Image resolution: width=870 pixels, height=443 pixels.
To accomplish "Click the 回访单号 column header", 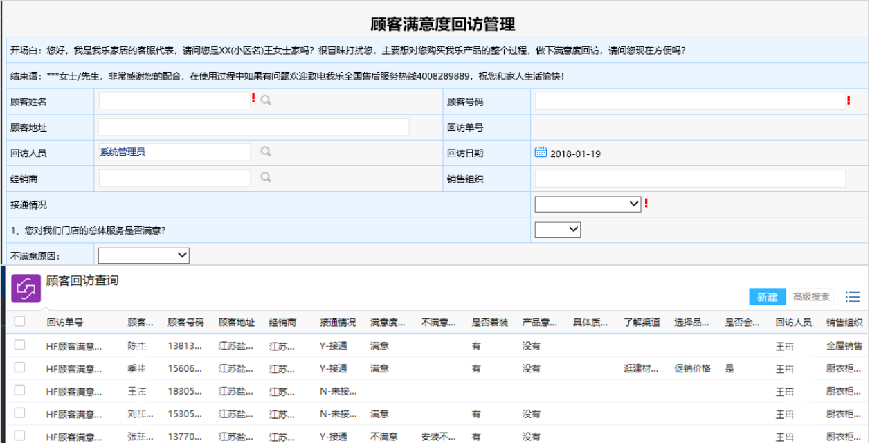I will [x=65, y=322].
